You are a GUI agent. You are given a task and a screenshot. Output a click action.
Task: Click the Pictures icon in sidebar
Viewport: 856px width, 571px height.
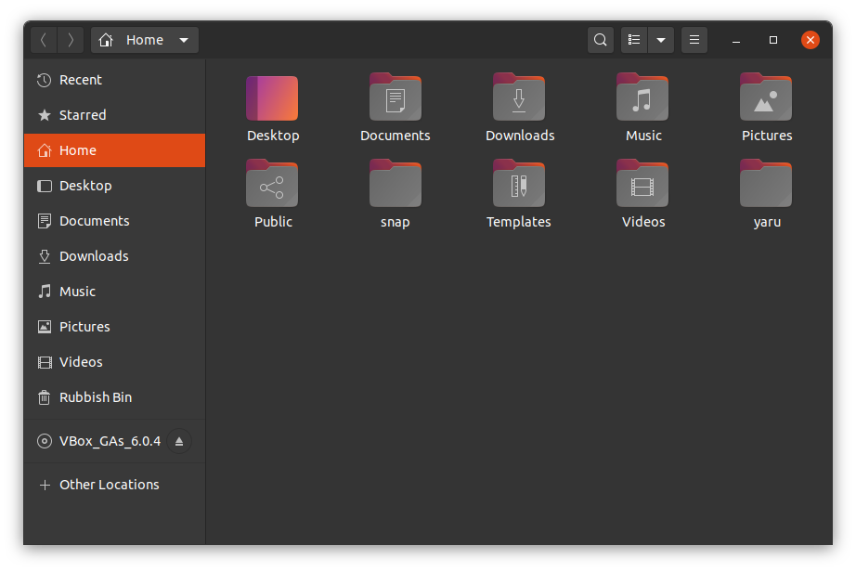click(x=45, y=327)
